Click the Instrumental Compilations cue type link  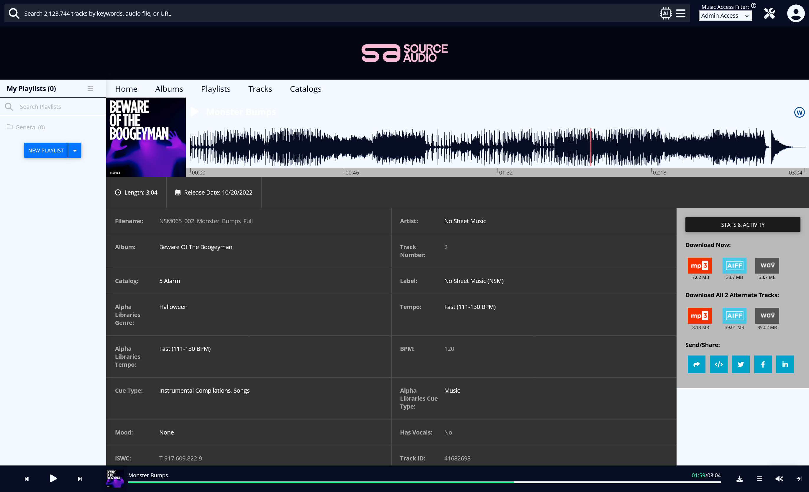click(x=195, y=390)
